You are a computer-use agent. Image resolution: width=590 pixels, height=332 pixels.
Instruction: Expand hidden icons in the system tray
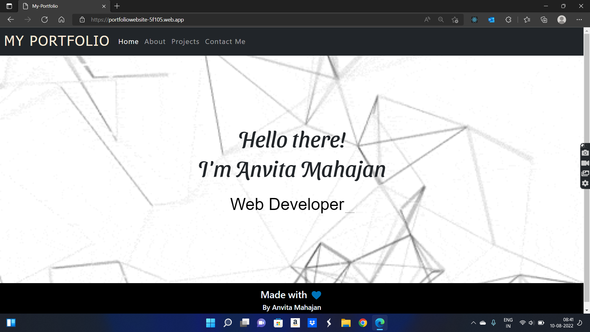click(474, 323)
